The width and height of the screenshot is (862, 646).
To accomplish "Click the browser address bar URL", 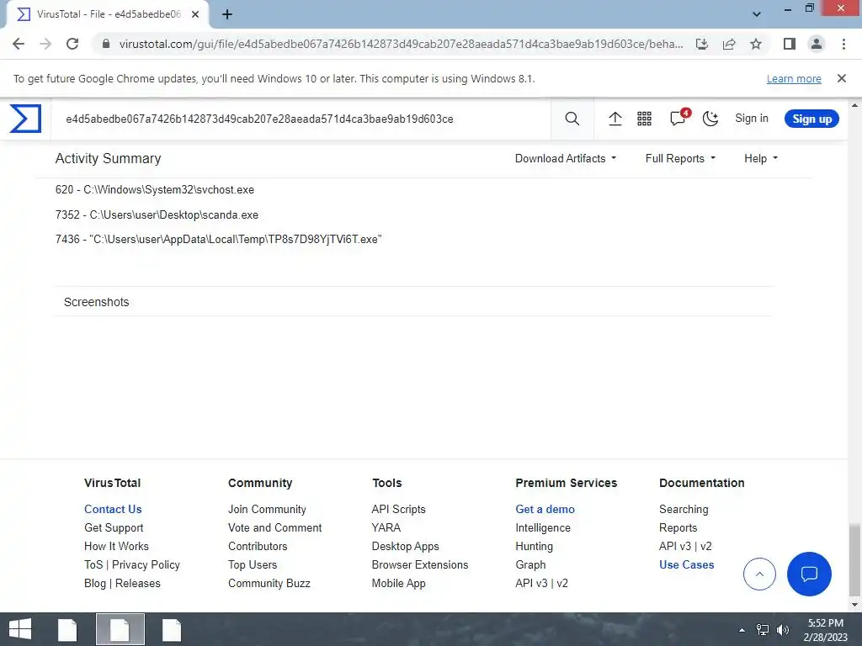I will [x=401, y=44].
